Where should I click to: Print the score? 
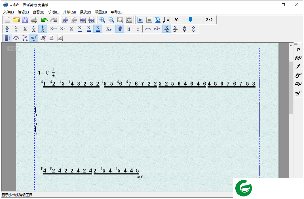34,20
